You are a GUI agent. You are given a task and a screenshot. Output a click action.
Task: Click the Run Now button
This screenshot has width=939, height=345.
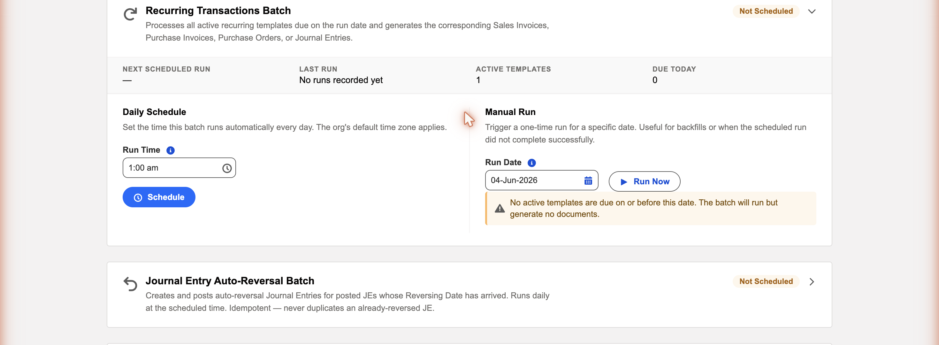[x=644, y=181]
